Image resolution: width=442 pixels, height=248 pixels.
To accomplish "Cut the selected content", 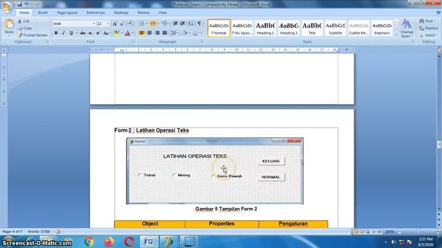I will tap(23, 21).
